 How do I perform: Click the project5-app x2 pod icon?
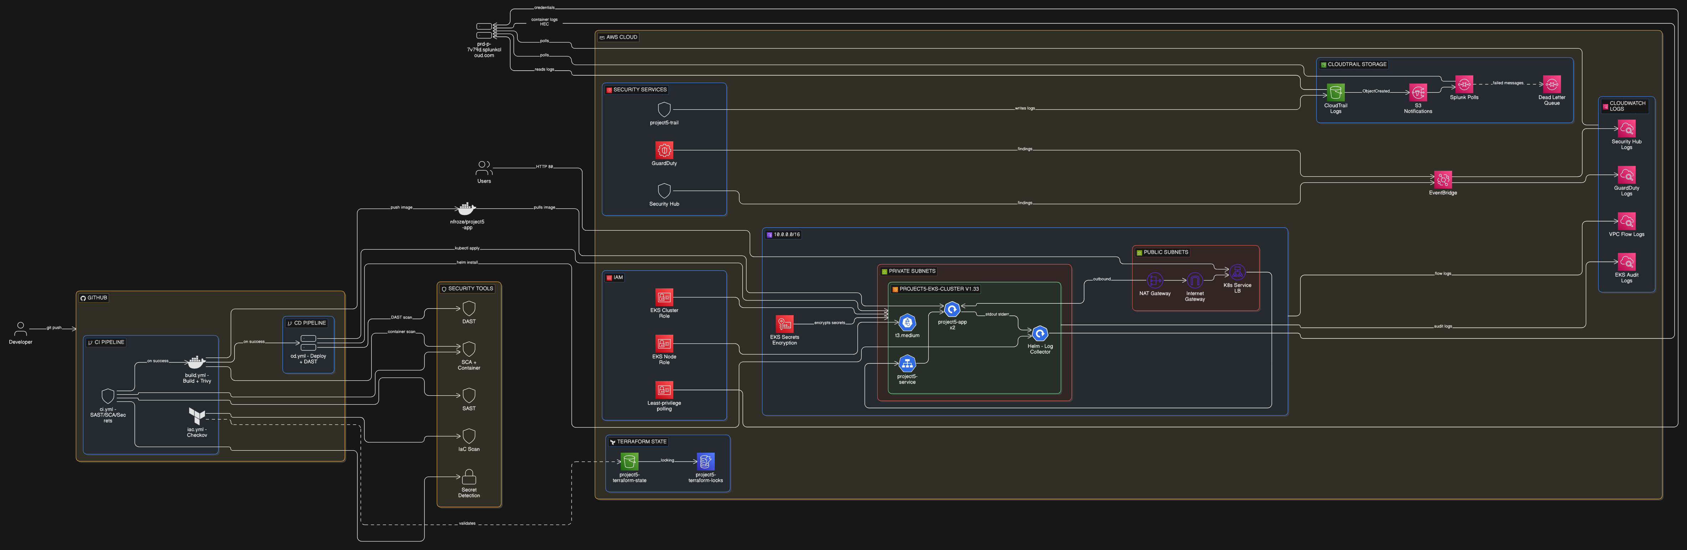pyautogui.click(x=952, y=309)
